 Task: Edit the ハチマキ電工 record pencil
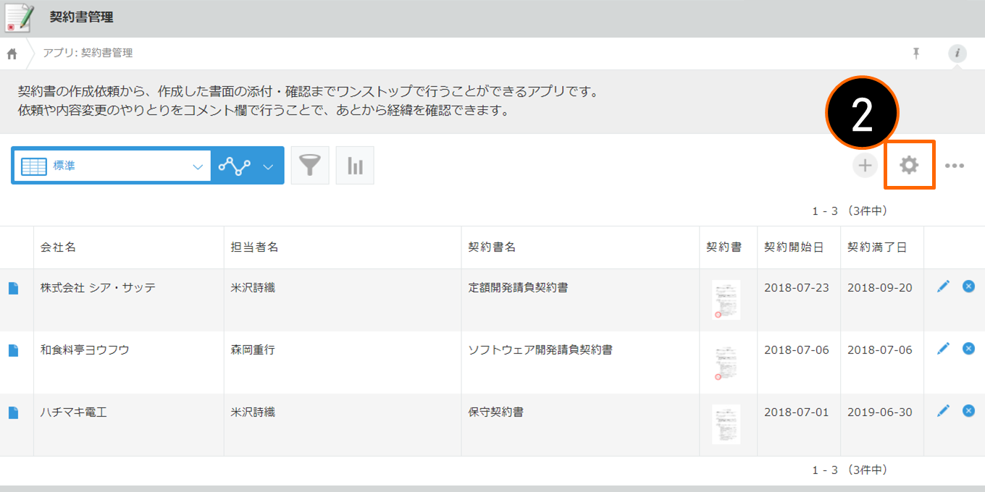[943, 411]
